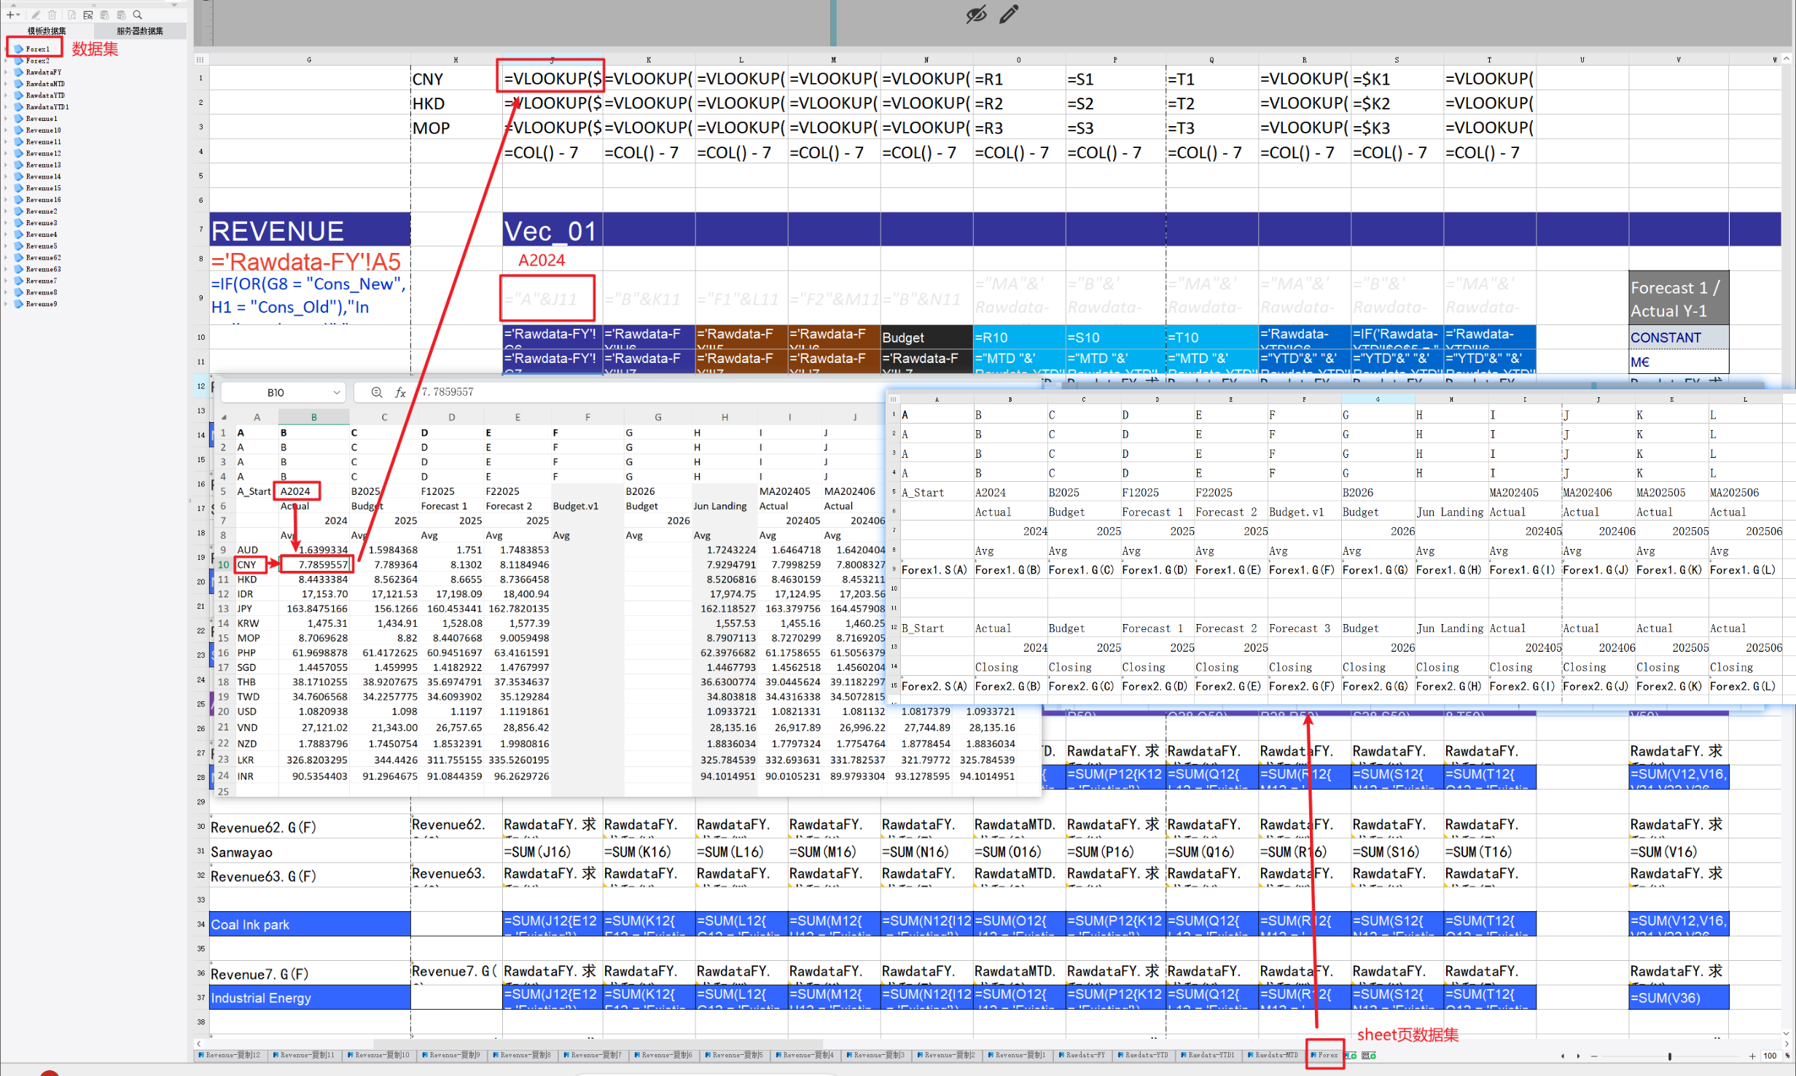Click the Forex1 dataset icon
The height and width of the screenshot is (1076, 1796).
(x=19, y=49)
